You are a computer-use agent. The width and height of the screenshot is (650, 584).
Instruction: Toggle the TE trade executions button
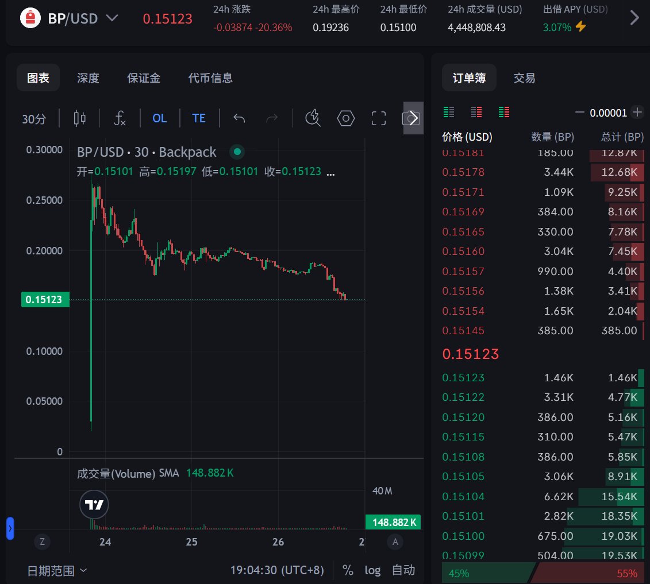[x=199, y=118]
